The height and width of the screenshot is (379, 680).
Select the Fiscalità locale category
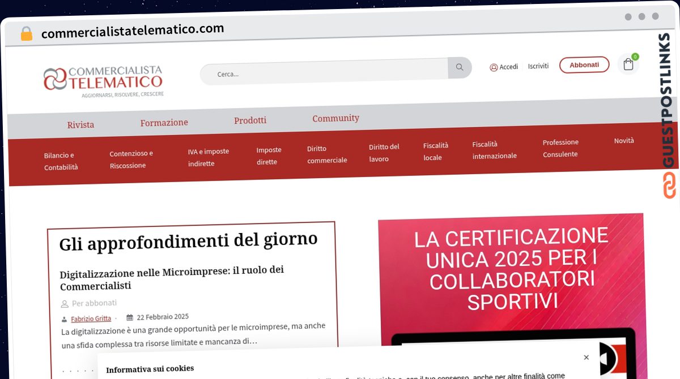point(435,151)
